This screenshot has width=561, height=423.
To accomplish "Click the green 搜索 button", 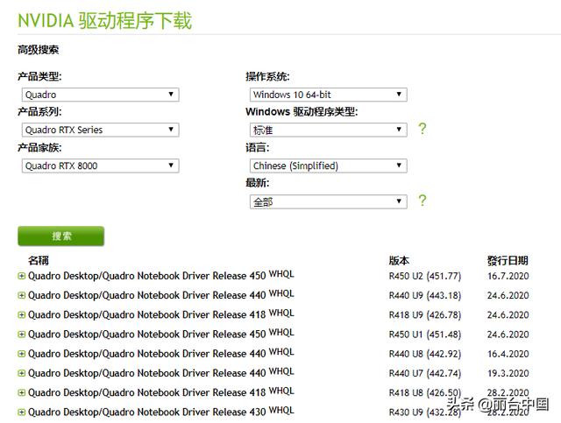I will click(60, 236).
